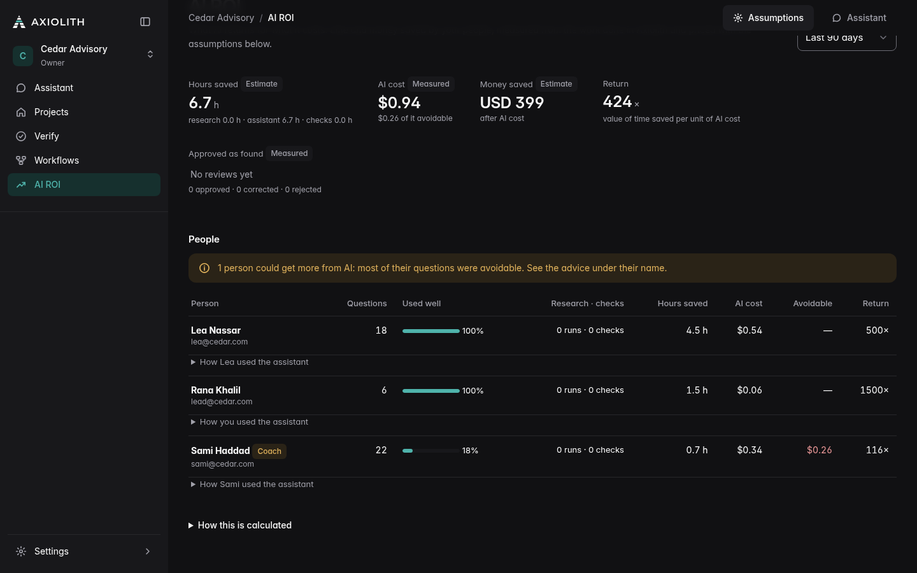Open the Last 90 days dropdown
The width and height of the screenshot is (917, 573).
pos(846,38)
